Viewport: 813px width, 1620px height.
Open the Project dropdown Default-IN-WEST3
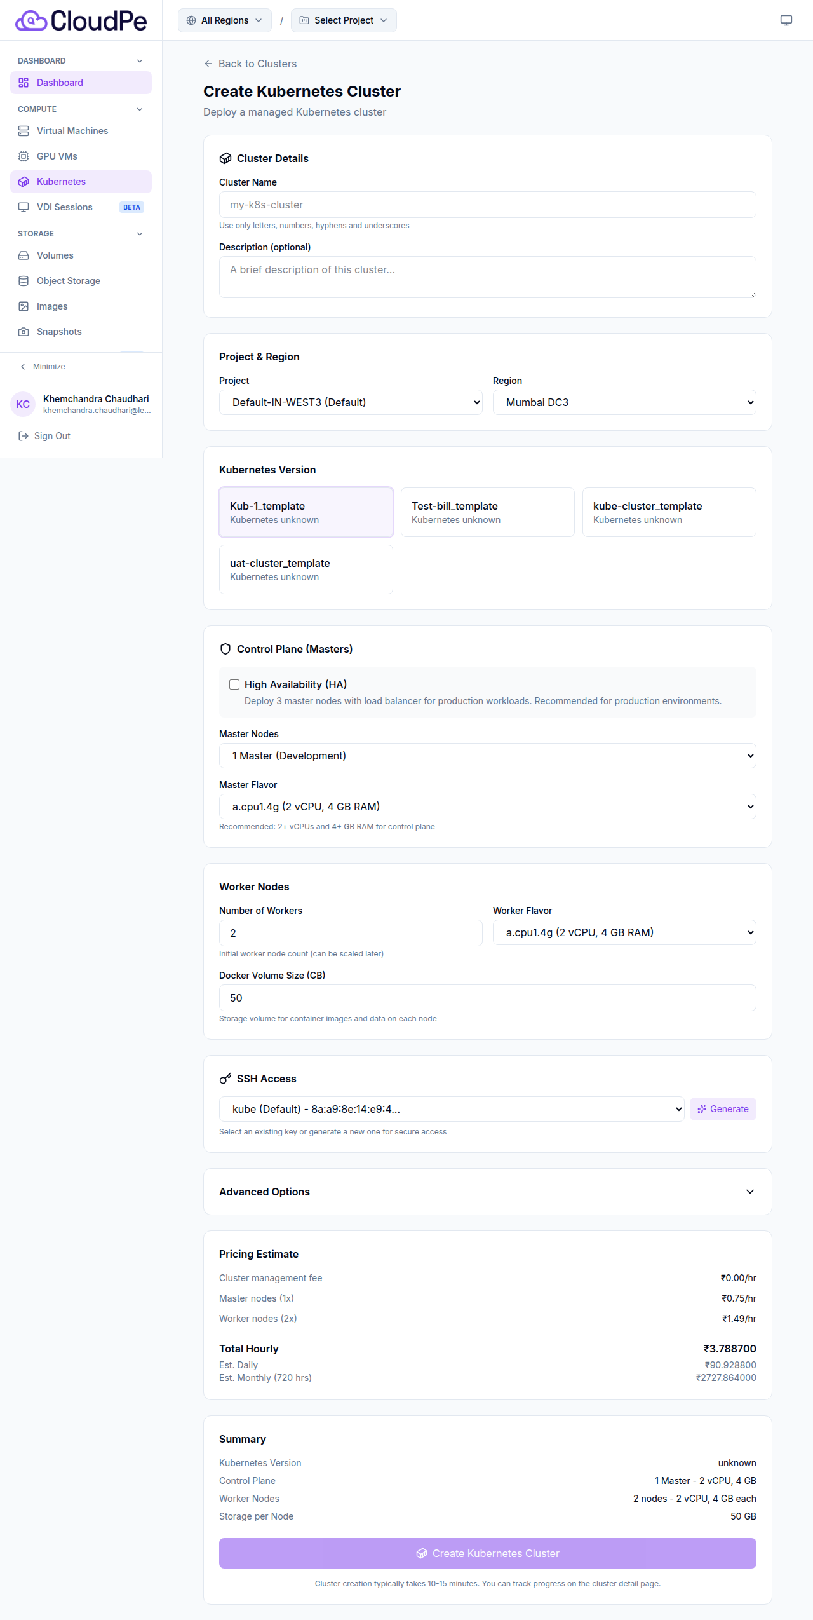351,402
